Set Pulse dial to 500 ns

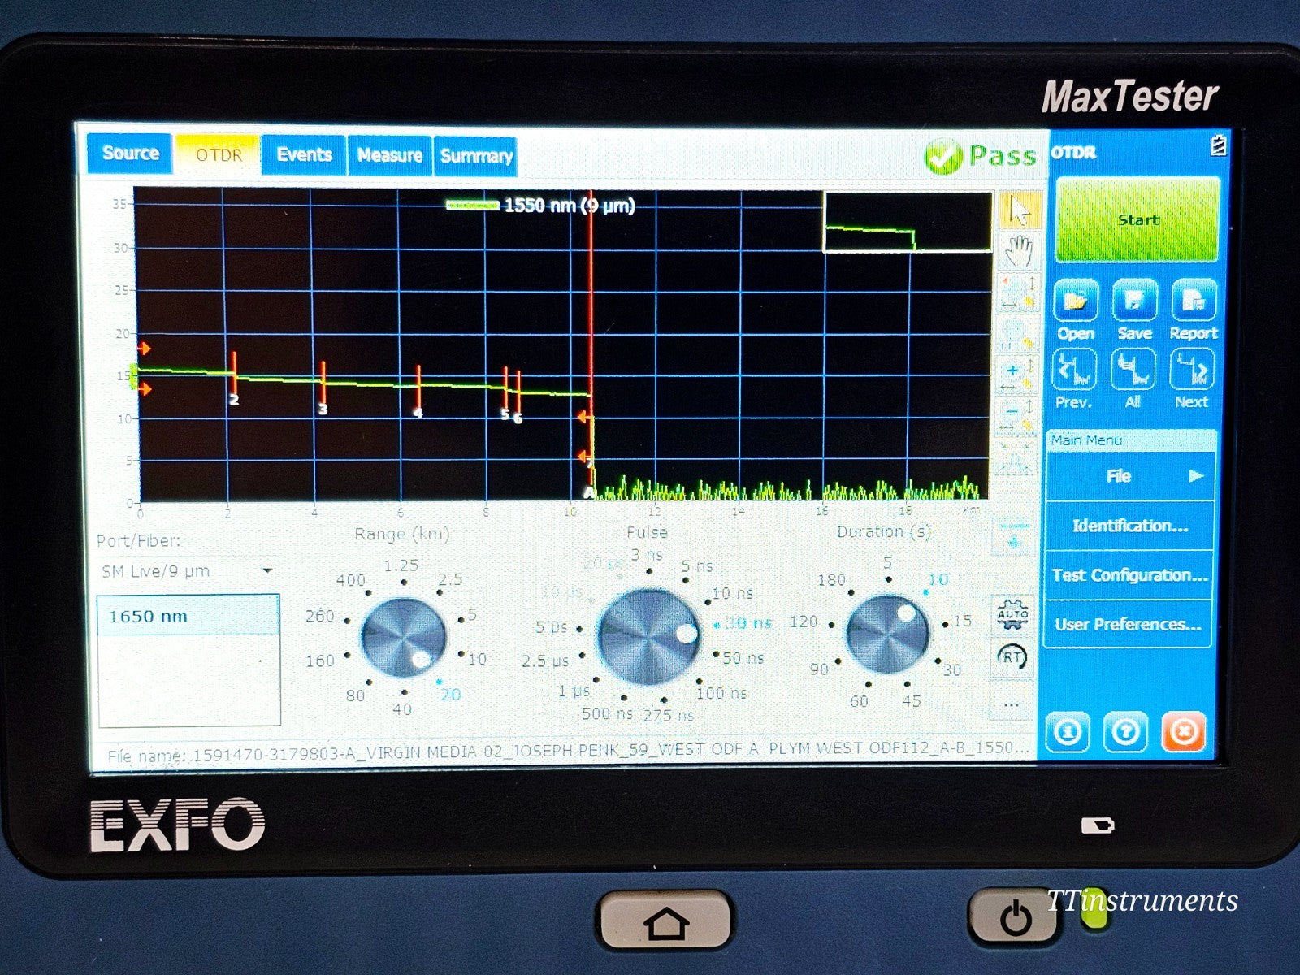coord(607,714)
